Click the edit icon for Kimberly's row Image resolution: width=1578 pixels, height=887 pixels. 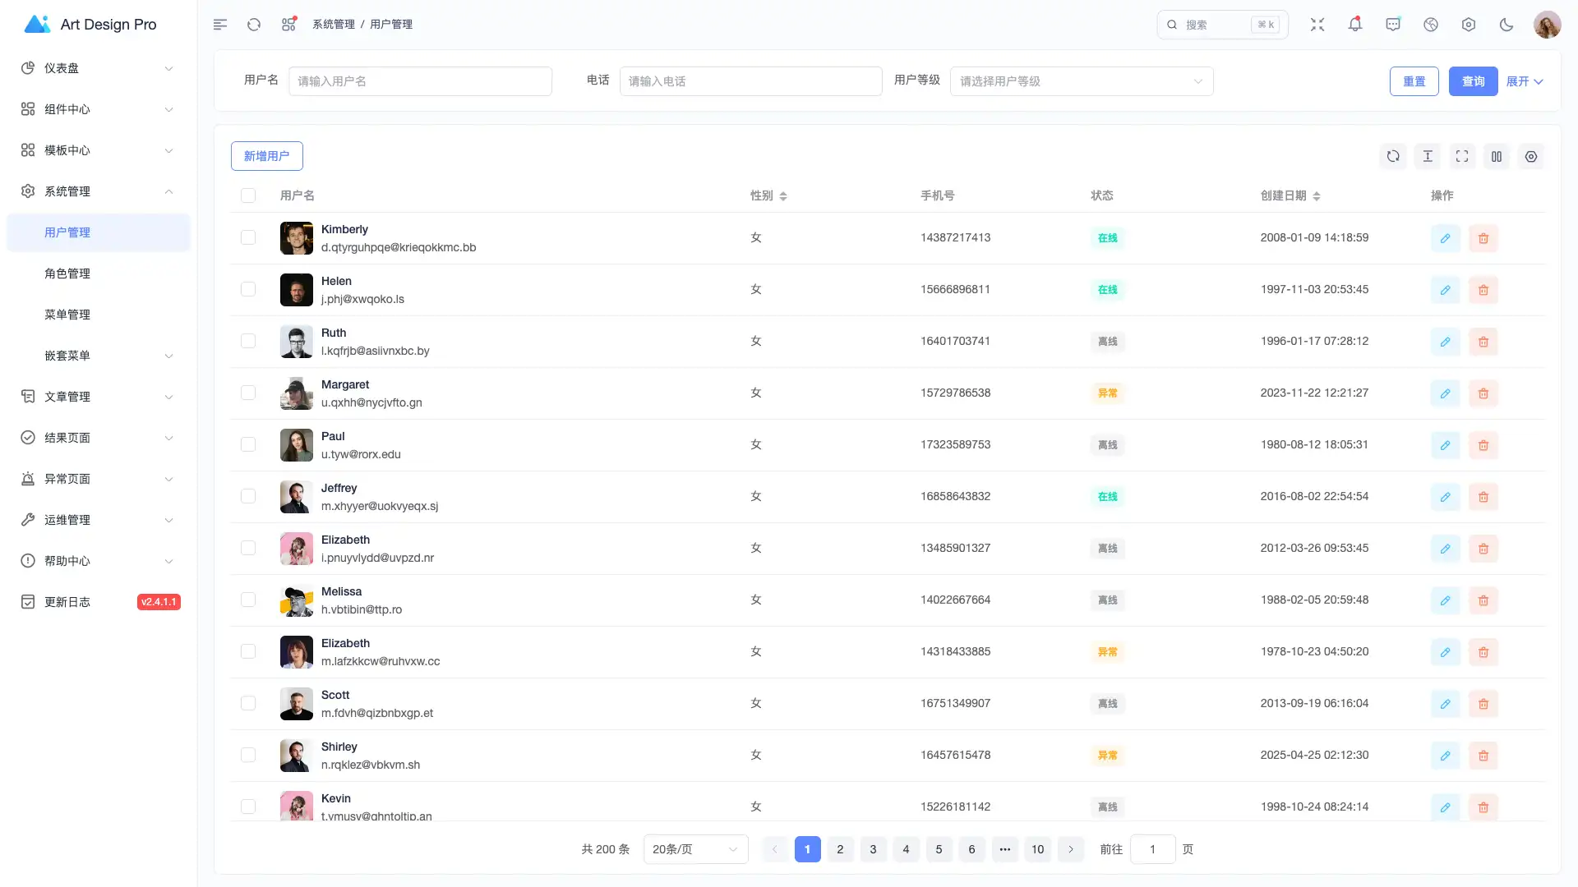click(x=1445, y=238)
